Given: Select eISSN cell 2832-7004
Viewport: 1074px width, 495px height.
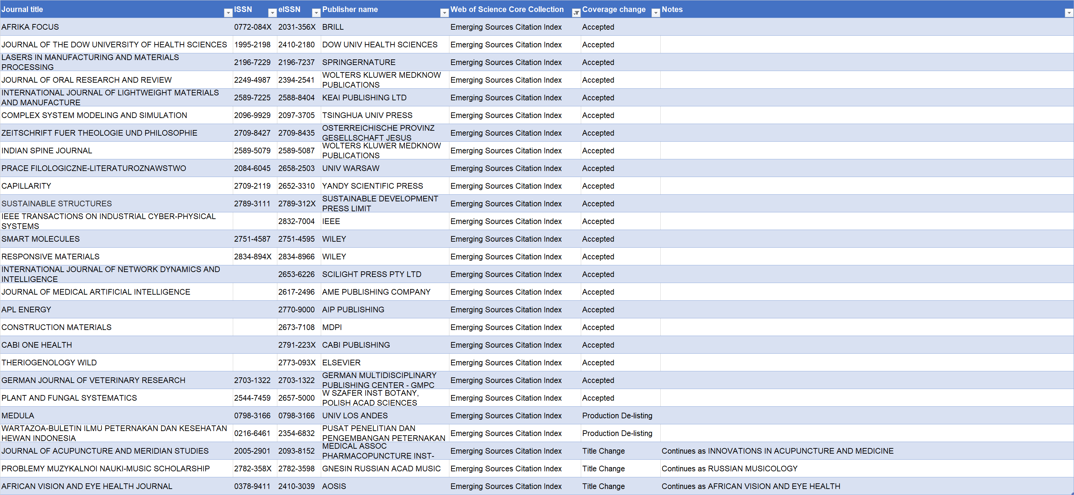Looking at the screenshot, I should tap(299, 221).
